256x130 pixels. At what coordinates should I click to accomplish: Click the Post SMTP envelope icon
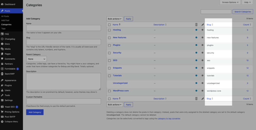(x=2, y=117)
